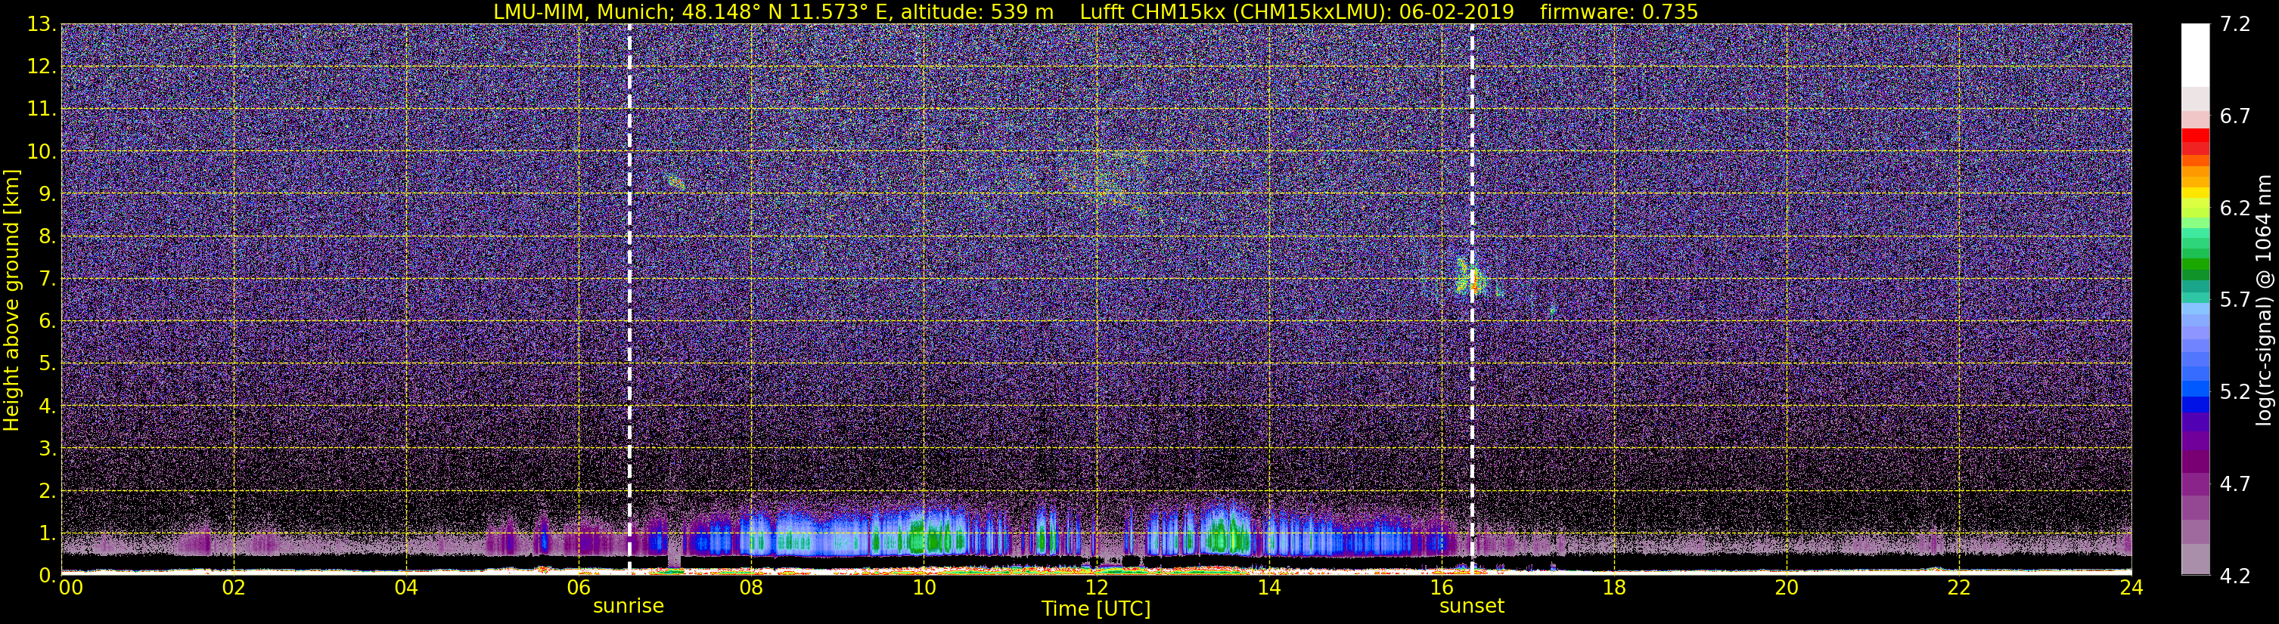Screen dimensions: 2279x624
Task: Click the colorbar tick value 5.2
Action: [x=2235, y=391]
